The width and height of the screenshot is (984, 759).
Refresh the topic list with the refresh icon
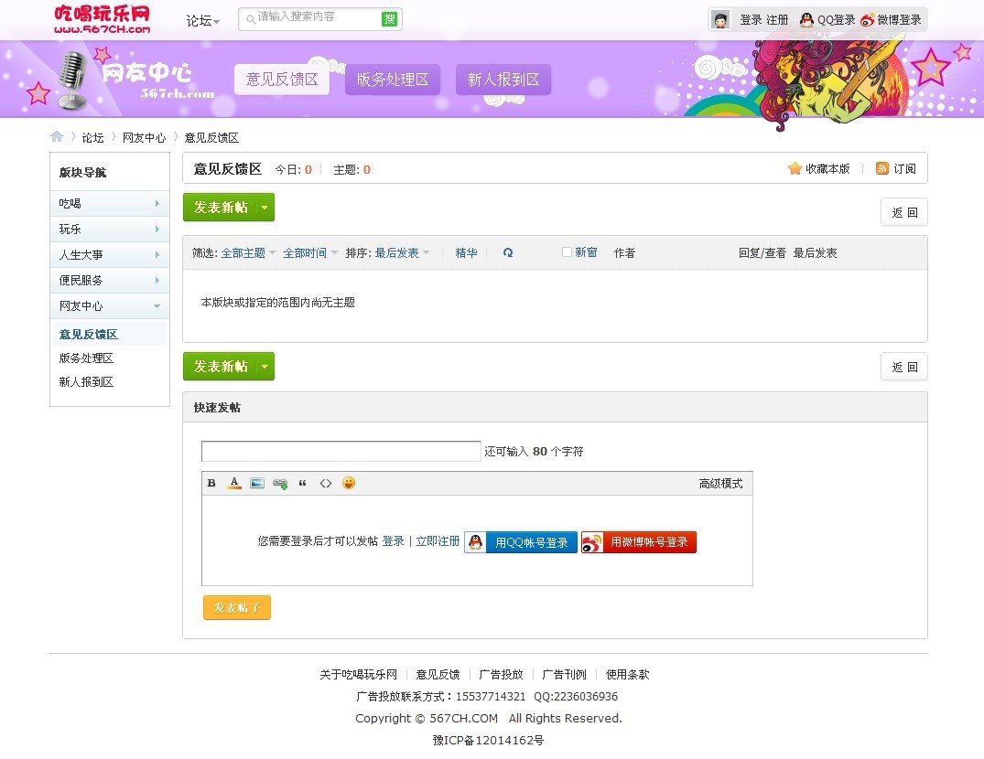pos(508,252)
